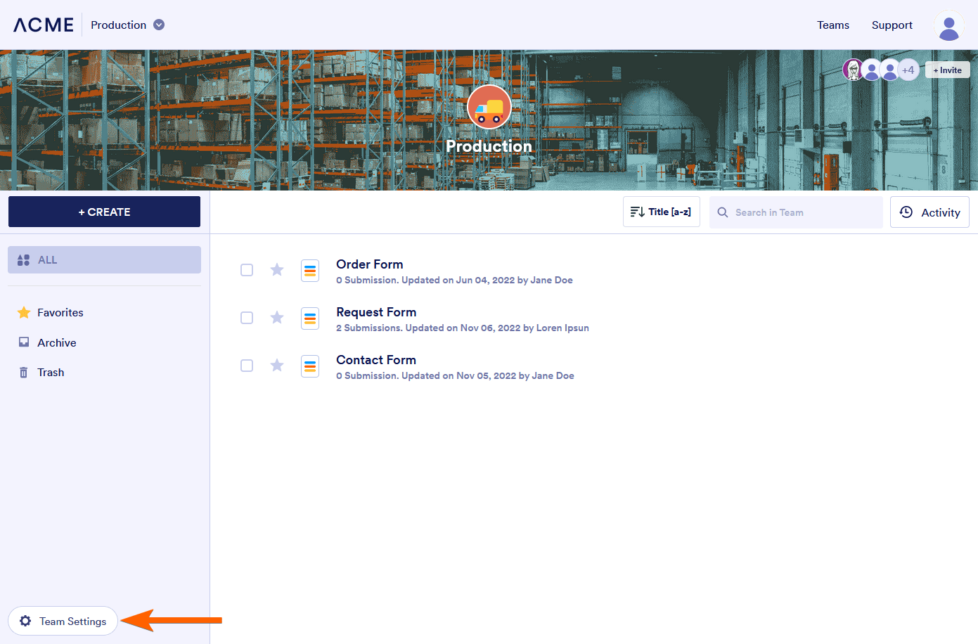Go to Support page
Image resolution: width=978 pixels, height=644 pixels.
tap(892, 25)
